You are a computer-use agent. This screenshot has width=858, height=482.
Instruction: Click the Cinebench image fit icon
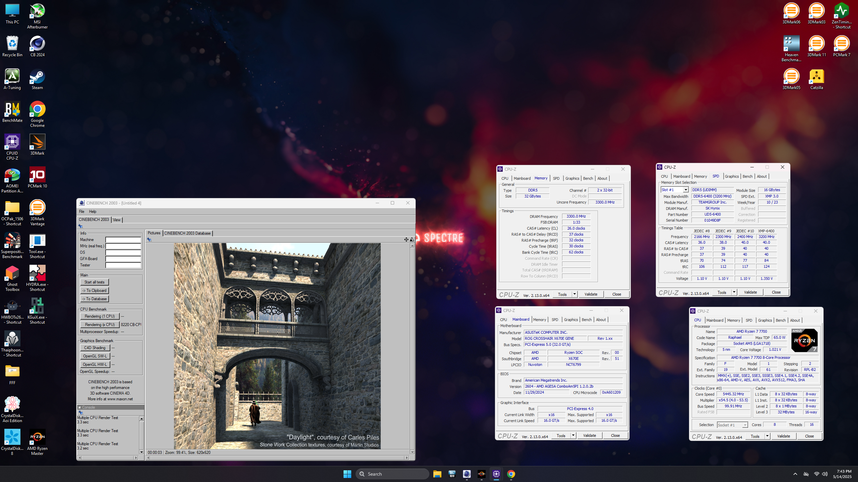pyautogui.click(x=406, y=239)
